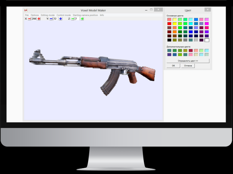The image size is (233, 174).
Task: Increase Z value with green plus button
Action: [x=82, y=19]
